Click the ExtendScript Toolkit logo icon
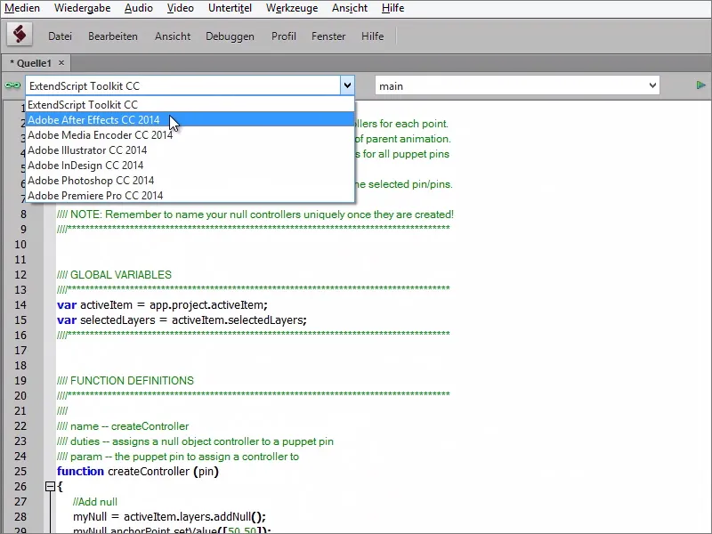The width and height of the screenshot is (712, 534). [20, 35]
